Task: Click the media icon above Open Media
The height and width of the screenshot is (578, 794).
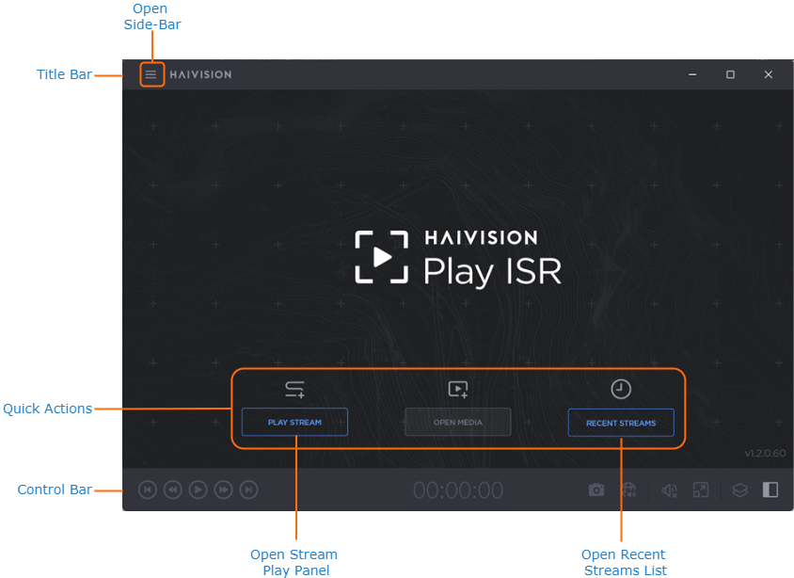Action: (x=458, y=389)
